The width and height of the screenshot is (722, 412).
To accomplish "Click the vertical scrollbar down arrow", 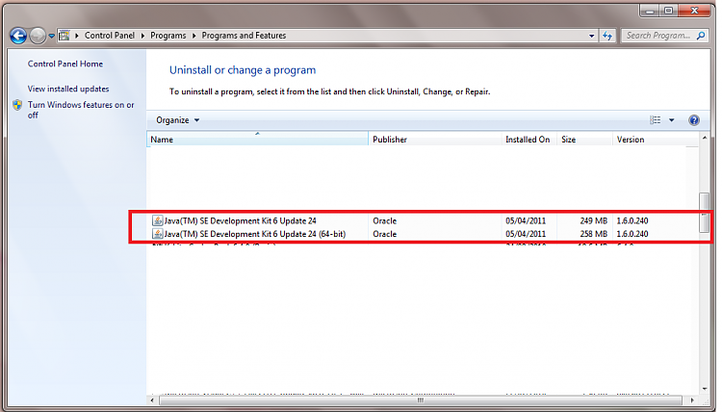I will point(704,390).
